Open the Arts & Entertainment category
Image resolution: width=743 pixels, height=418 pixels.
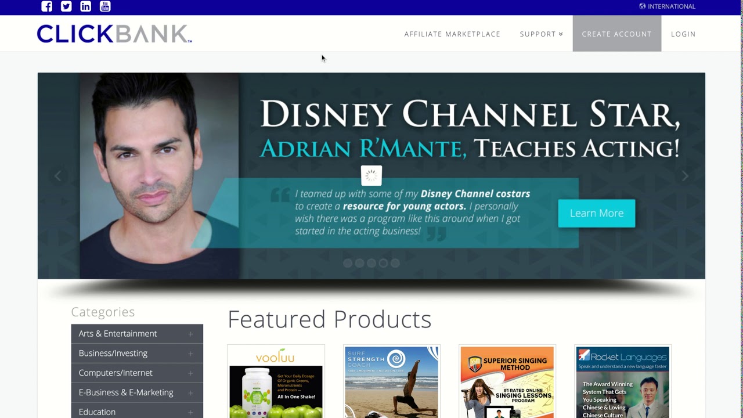point(137,334)
